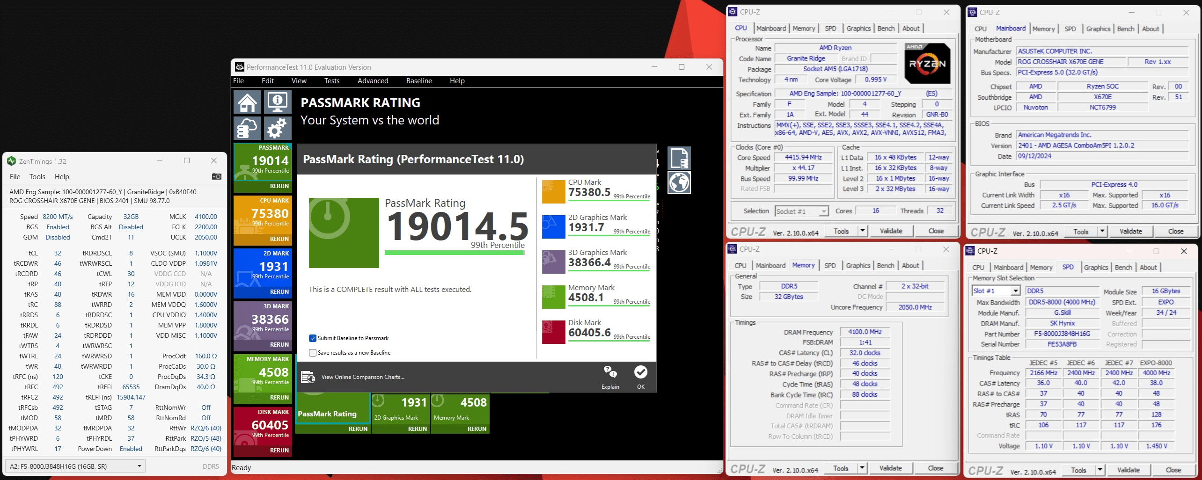Click Explain icon in rating dialog
This screenshot has height=480, width=1202.
point(610,372)
